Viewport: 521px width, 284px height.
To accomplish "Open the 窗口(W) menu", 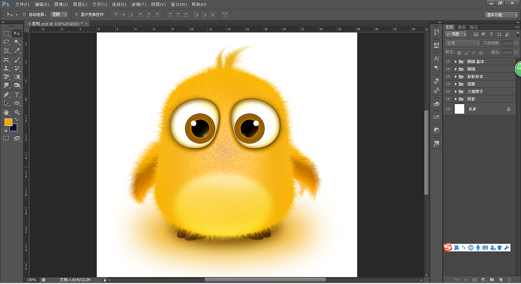I will (x=179, y=4).
